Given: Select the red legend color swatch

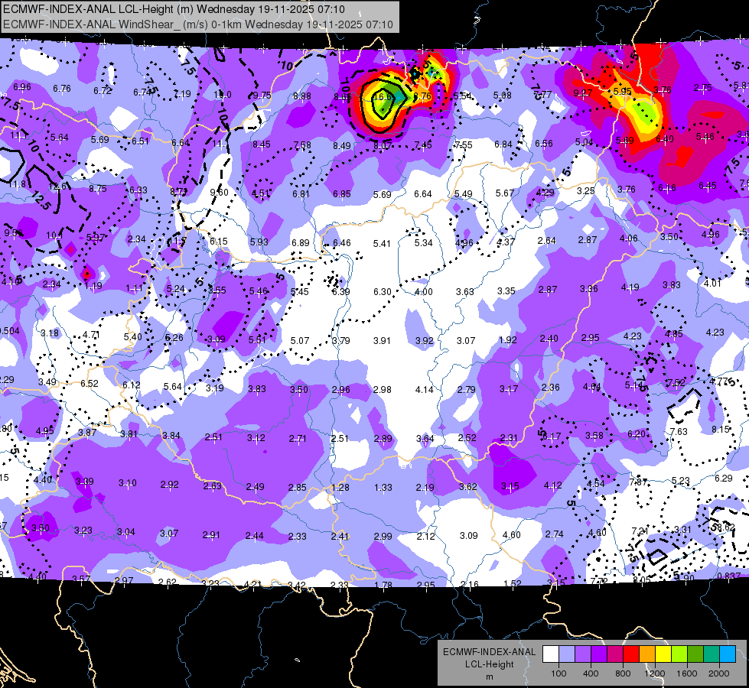Looking at the screenshot, I should (631, 654).
